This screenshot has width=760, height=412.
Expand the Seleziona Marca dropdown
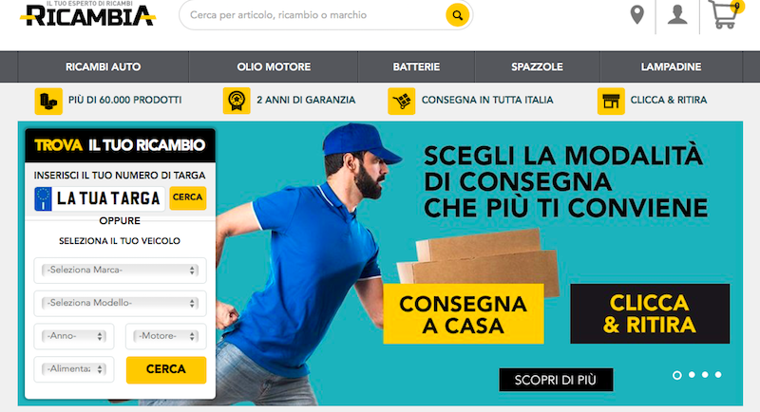pyautogui.click(x=121, y=271)
